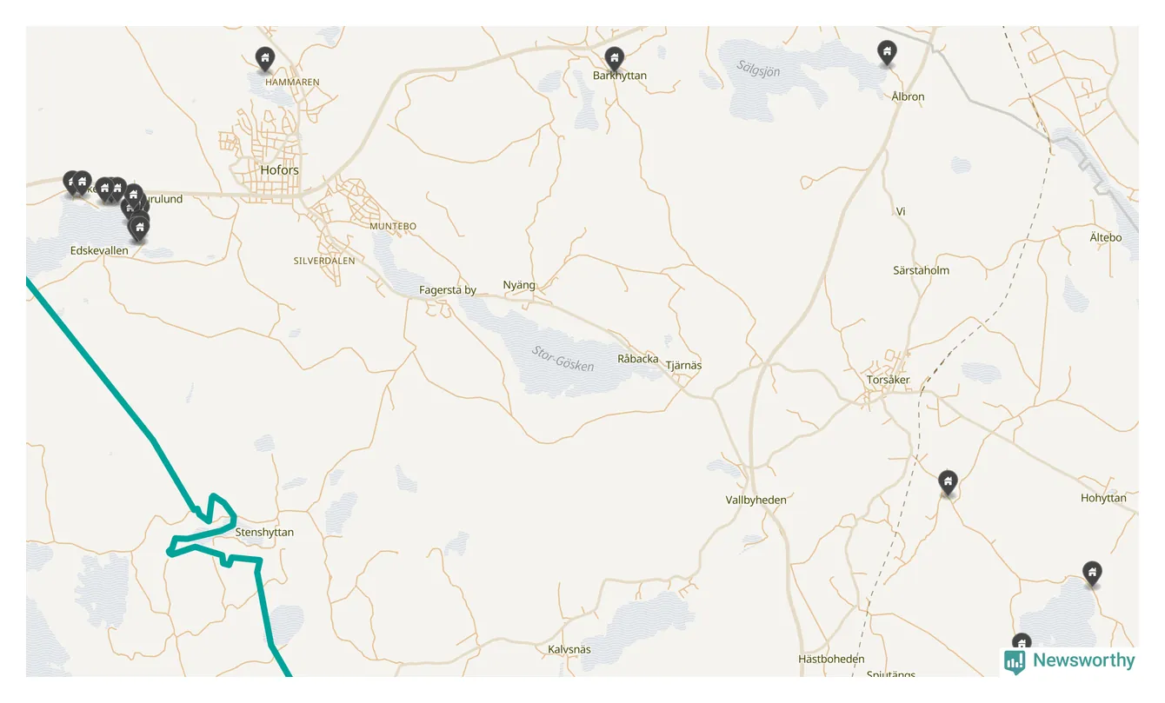
Task: Select the Torsåker town label
Action: click(888, 380)
